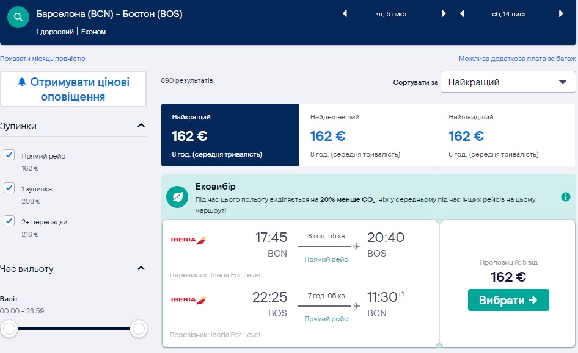Open Показати місяць повністю link
This screenshot has width=578, height=353.
pyautogui.click(x=43, y=59)
